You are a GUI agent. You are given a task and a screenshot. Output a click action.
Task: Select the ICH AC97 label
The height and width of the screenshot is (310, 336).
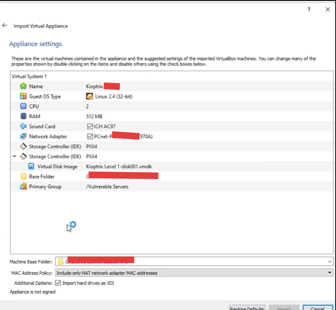104,126
